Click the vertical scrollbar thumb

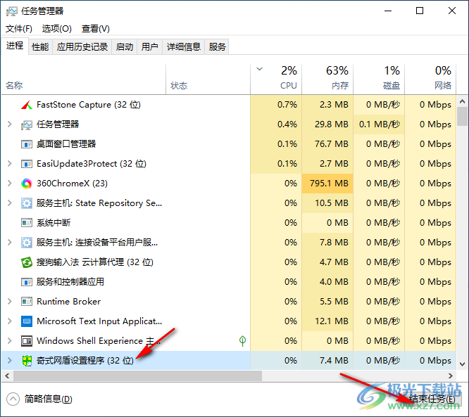[x=463, y=117]
